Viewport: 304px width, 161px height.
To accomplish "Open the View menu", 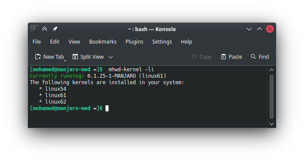I will tap(74, 41).
